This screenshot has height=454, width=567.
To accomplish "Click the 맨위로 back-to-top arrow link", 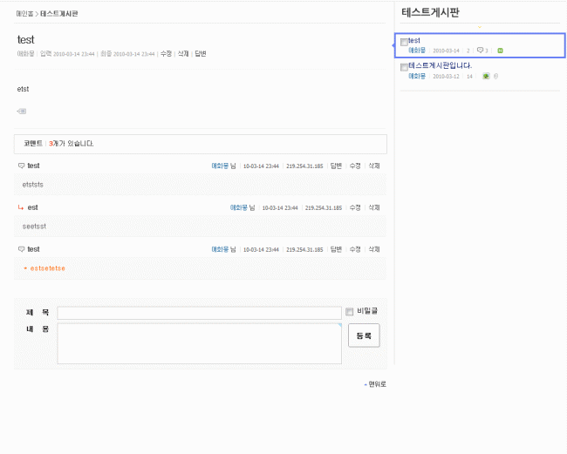I will point(375,384).
